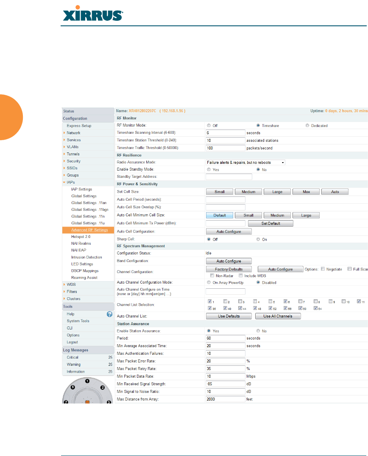This screenshot has width=368, height=456.
Task: Open the Status menu header
Action: pyautogui.click(x=88, y=111)
